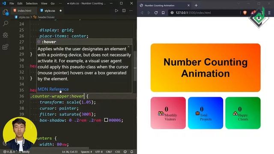The width and height of the screenshot is (274, 154).
Task: Open editor More Actions ellipsis menu
Action: [x=131, y=11]
